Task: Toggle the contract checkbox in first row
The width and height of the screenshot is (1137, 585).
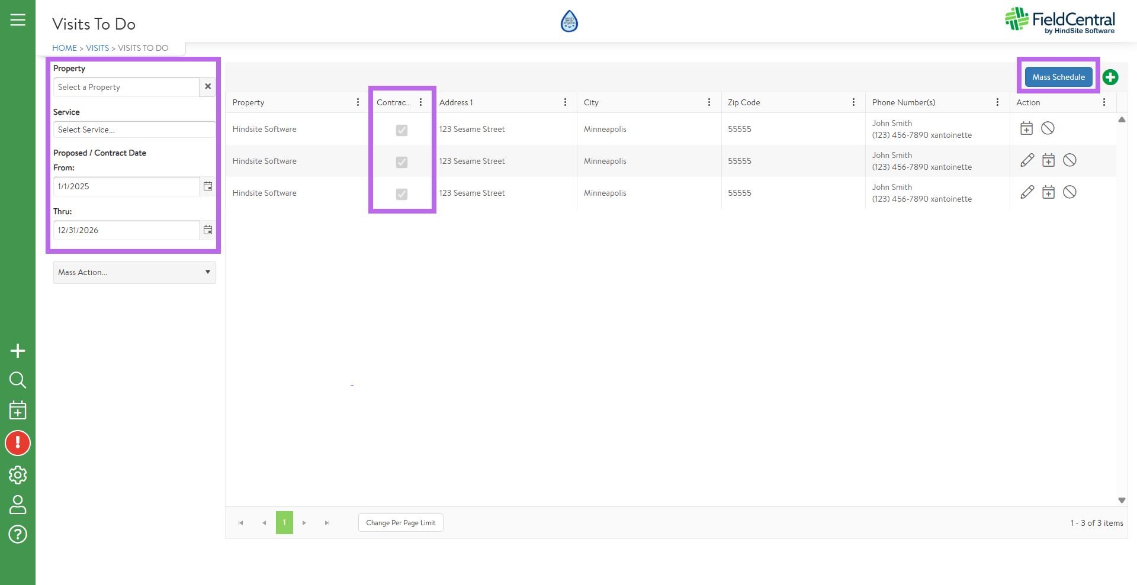Action: [x=402, y=130]
